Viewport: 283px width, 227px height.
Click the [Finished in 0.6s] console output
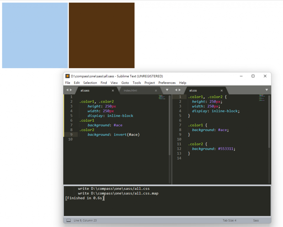tap(85, 198)
